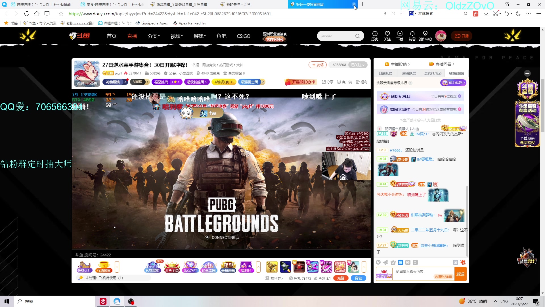Toggle the 梗 meme icon in chat
Image resolution: width=545 pixels, height=307 pixels.
click(408, 262)
